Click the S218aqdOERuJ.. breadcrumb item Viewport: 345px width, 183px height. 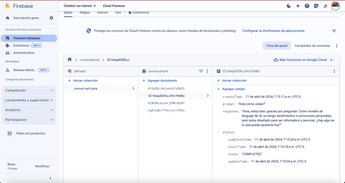[x=119, y=60]
